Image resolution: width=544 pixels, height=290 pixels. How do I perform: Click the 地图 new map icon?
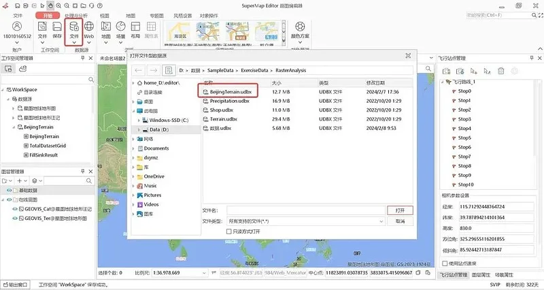(x=106, y=30)
